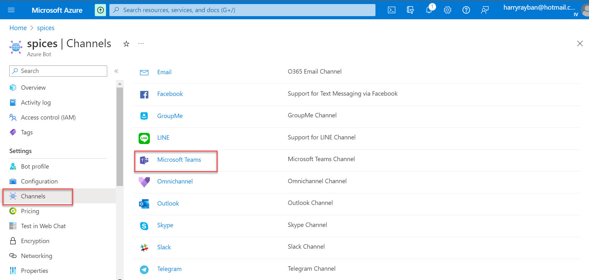This screenshot has height=280, width=589.
Task: Click the Telegram channel icon
Action: 144,269
